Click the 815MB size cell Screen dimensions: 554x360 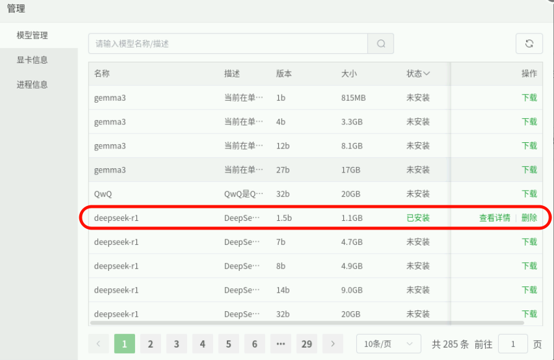click(353, 98)
